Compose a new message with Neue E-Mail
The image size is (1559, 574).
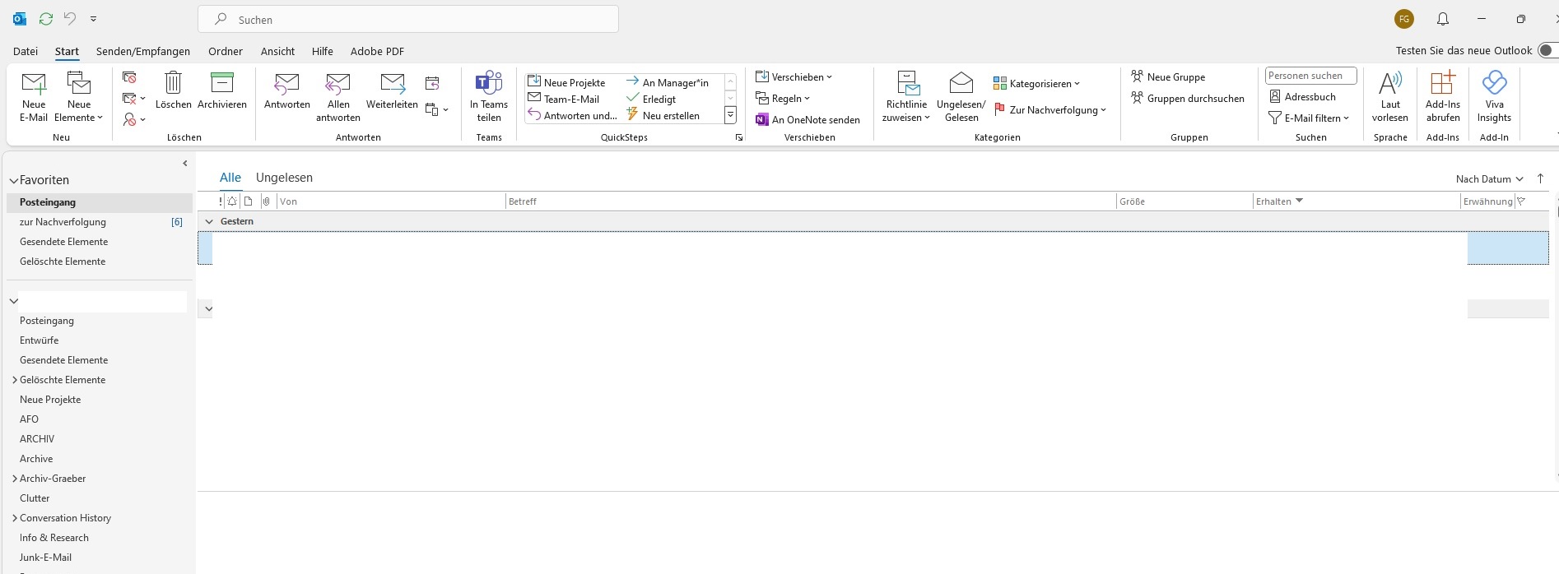click(x=34, y=96)
